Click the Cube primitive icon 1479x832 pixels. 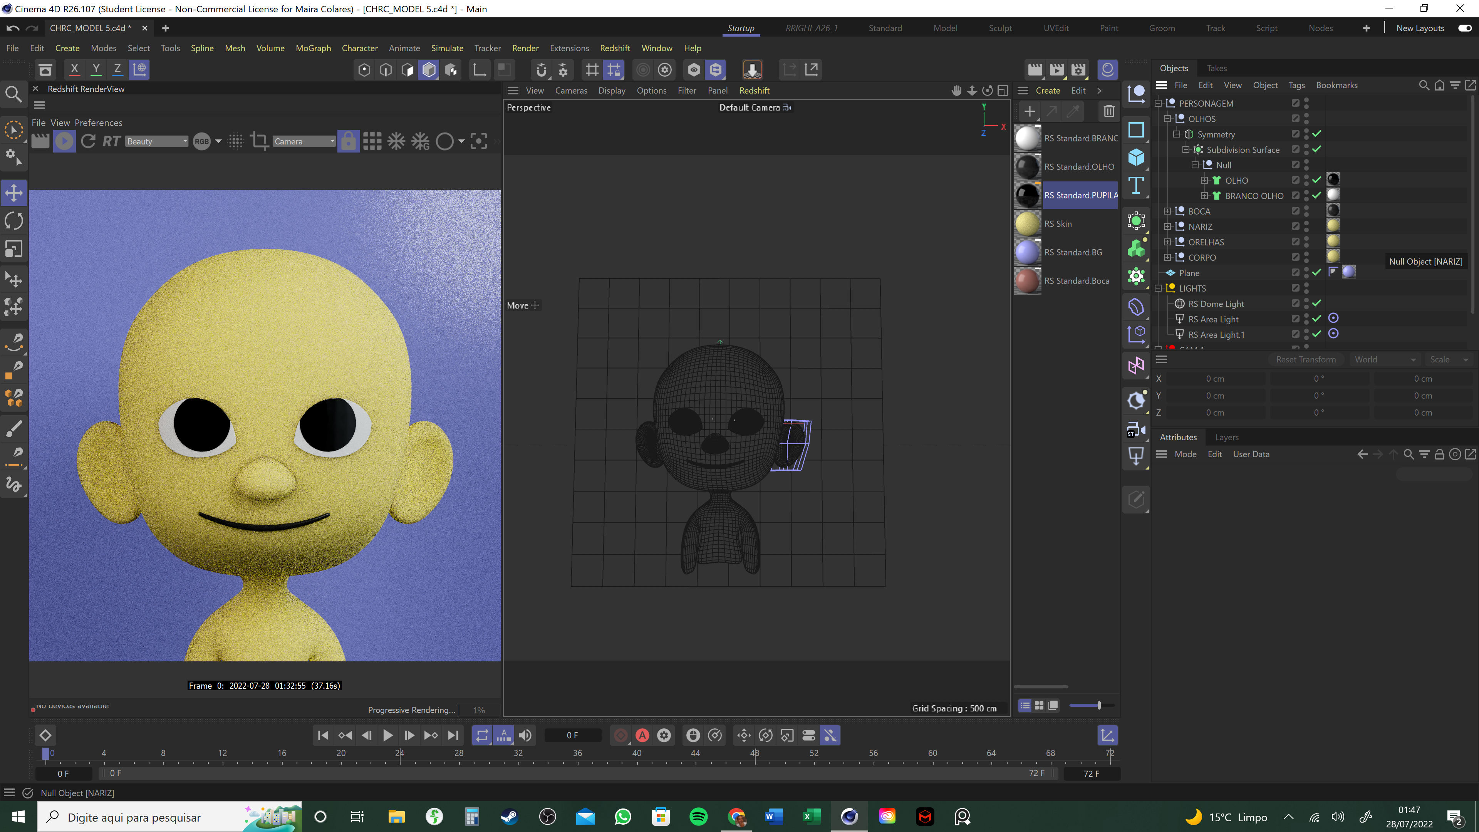1136,157
